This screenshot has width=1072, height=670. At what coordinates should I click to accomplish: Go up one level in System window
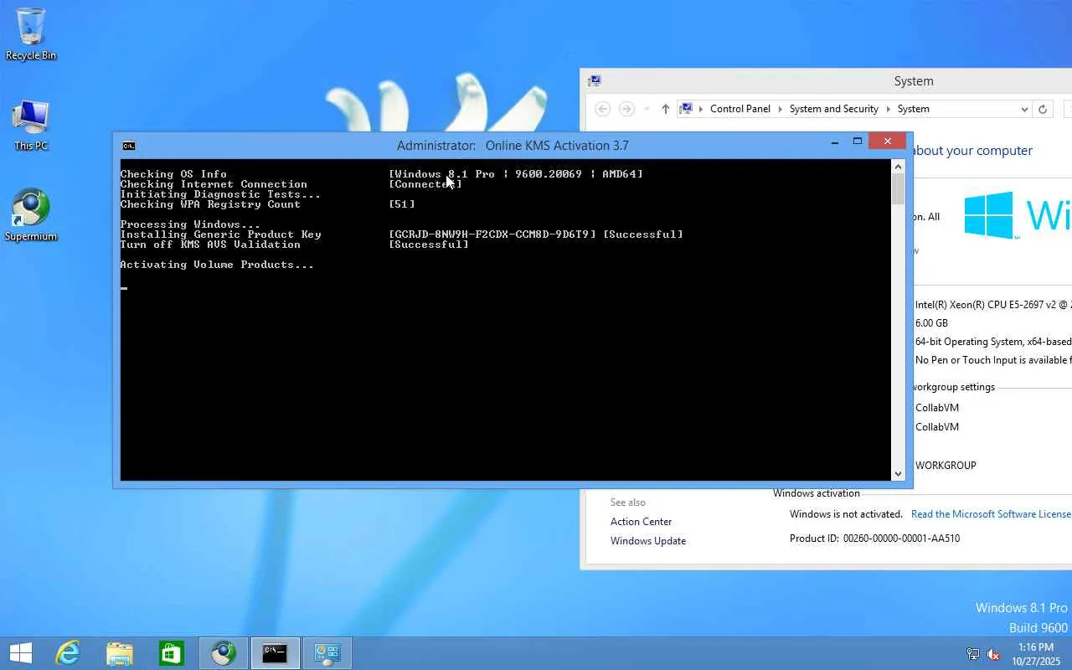(x=665, y=109)
